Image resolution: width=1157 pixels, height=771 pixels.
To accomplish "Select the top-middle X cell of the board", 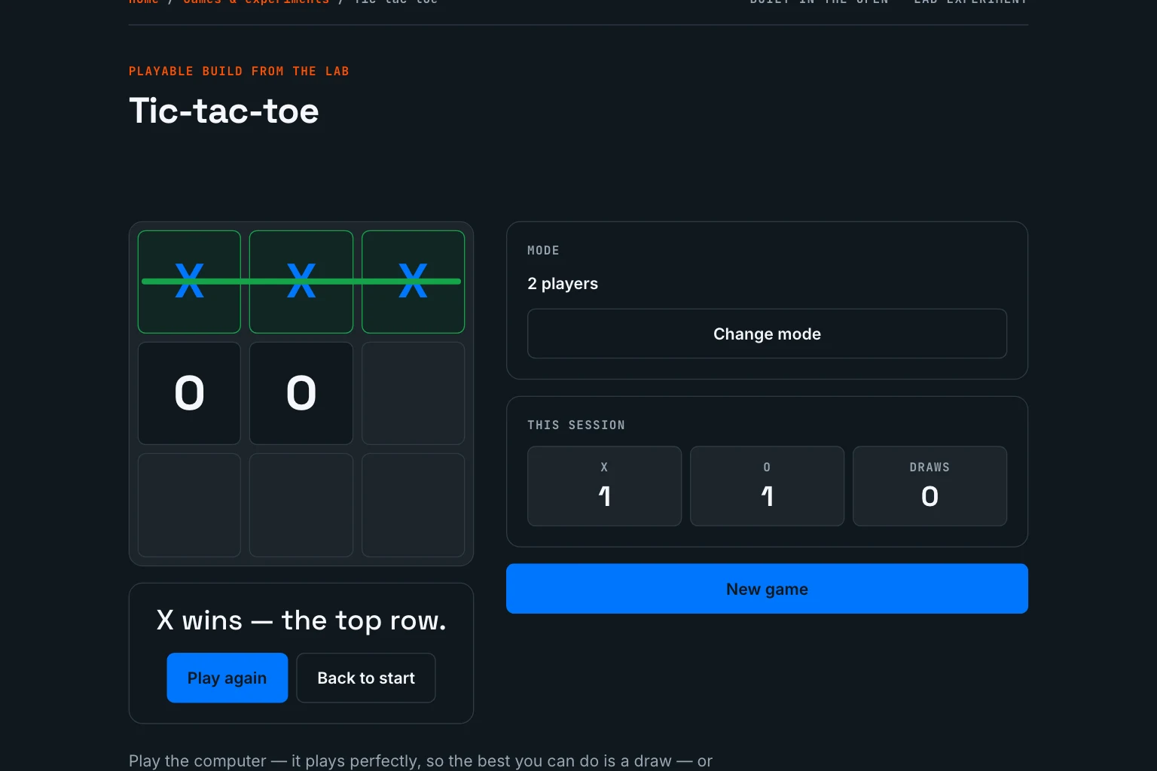I will tap(301, 282).
